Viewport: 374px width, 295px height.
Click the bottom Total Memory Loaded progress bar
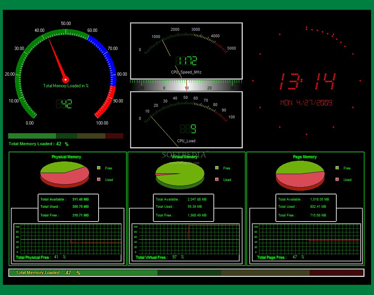click(x=186, y=273)
